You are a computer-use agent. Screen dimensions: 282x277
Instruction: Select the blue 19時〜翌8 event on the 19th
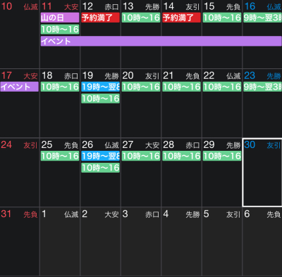click(x=100, y=87)
